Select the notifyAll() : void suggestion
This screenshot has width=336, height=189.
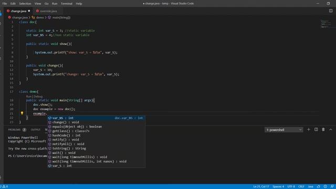96,144
